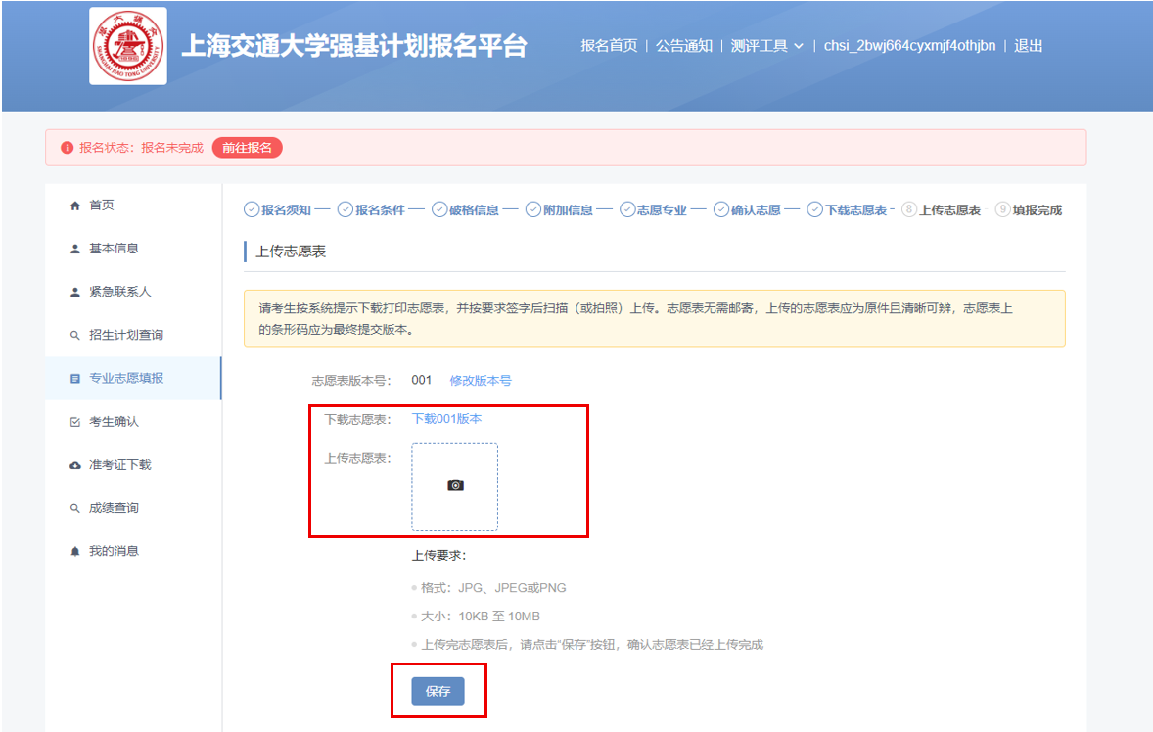Click 退出 to log out
Image resolution: width=1153 pixels, height=732 pixels.
(1028, 46)
